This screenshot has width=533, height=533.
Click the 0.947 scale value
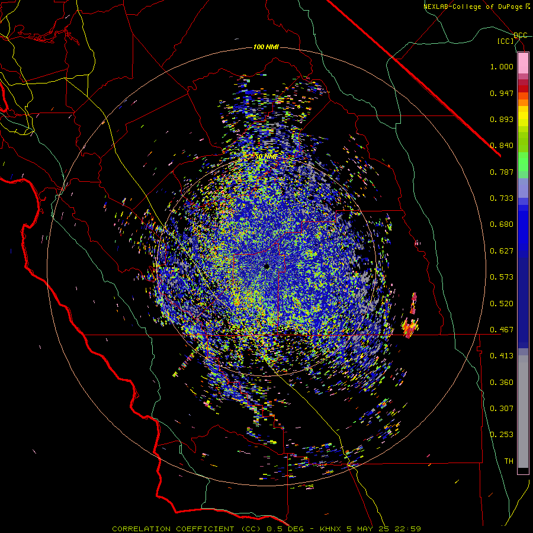502,93
